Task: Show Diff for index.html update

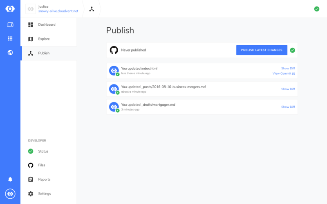Action: pyautogui.click(x=288, y=68)
